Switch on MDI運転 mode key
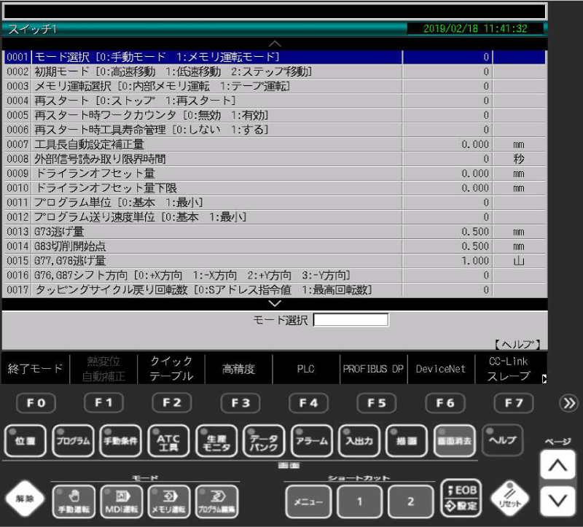 121,501
